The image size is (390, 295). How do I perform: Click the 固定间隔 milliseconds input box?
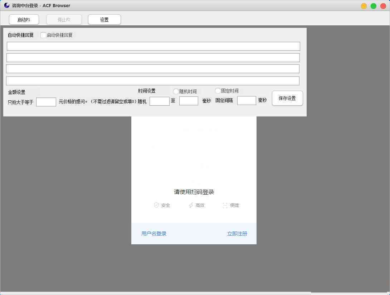pos(246,100)
